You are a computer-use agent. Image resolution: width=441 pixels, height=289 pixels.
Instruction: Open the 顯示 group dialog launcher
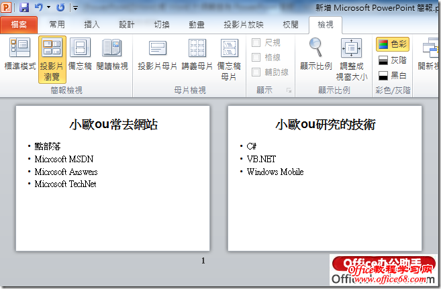pos(289,90)
